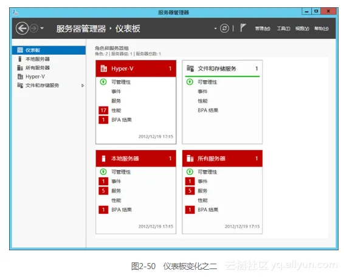
Task: Open BPA 结果 in 文件和存储服务 tile
Action: point(208,111)
